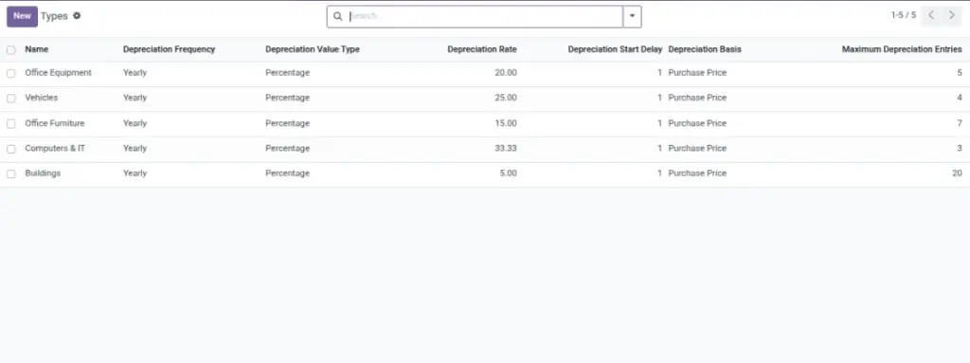Sort by Depreciation Rate column header

point(482,49)
